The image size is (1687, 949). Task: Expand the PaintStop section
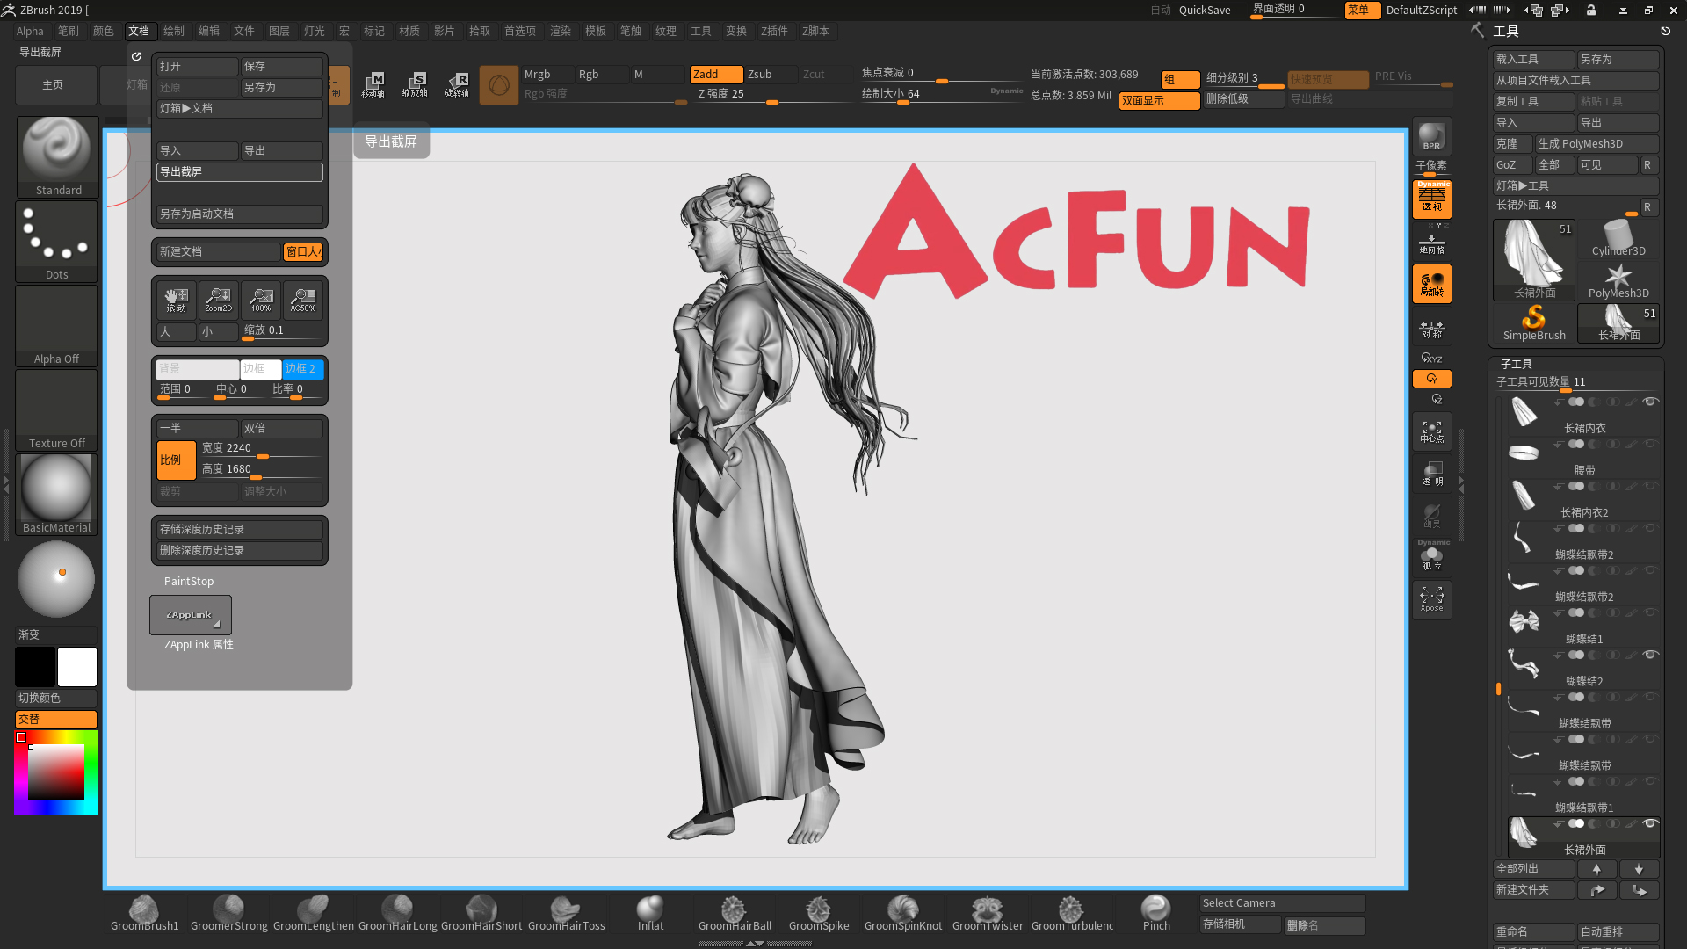pyautogui.click(x=189, y=582)
